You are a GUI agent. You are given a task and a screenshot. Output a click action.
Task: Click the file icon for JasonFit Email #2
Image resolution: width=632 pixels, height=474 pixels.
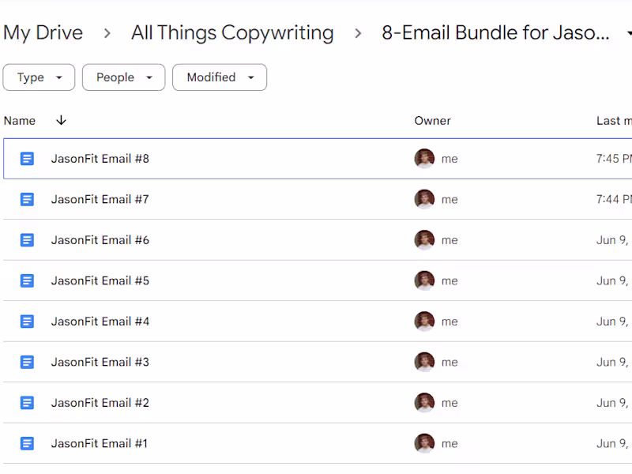click(27, 403)
